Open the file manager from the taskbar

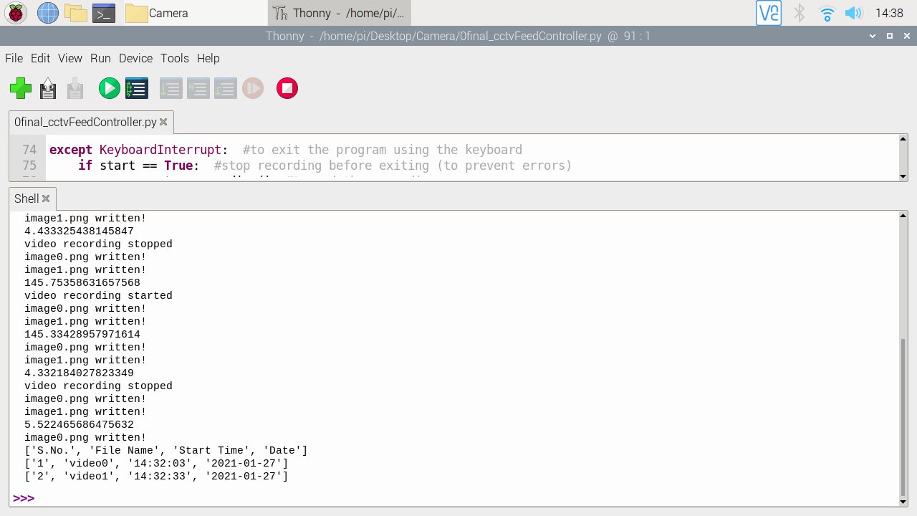(x=75, y=12)
